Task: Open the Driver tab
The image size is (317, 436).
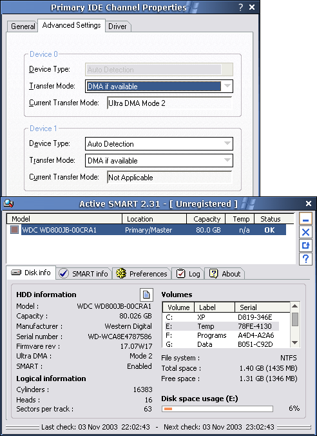Action: [118, 26]
